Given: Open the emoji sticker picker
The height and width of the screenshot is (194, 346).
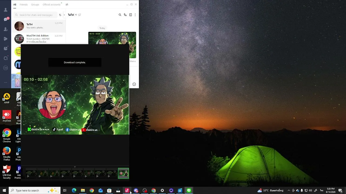Looking at the screenshot, I should (134, 84).
